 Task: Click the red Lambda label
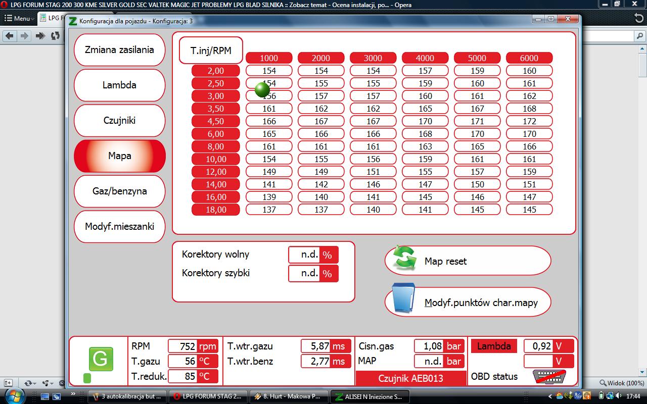pos(494,346)
